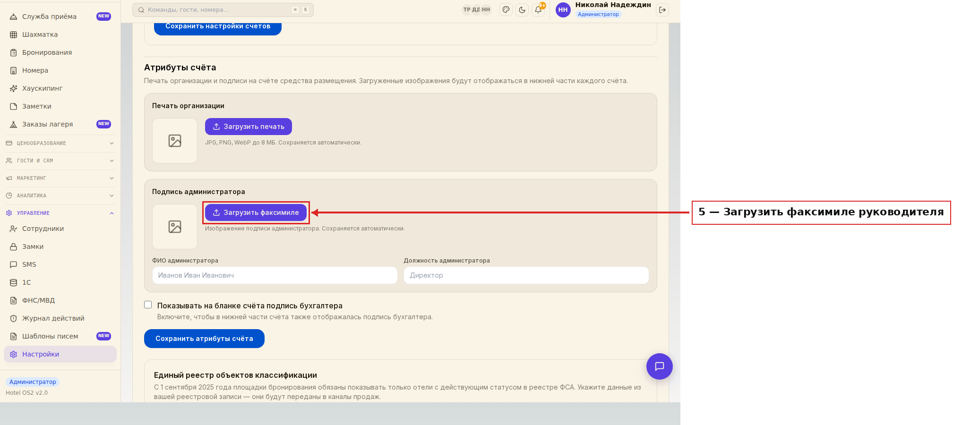The image size is (962, 425).
Task: Enable the accountant signature checkbox
Action: (148, 305)
